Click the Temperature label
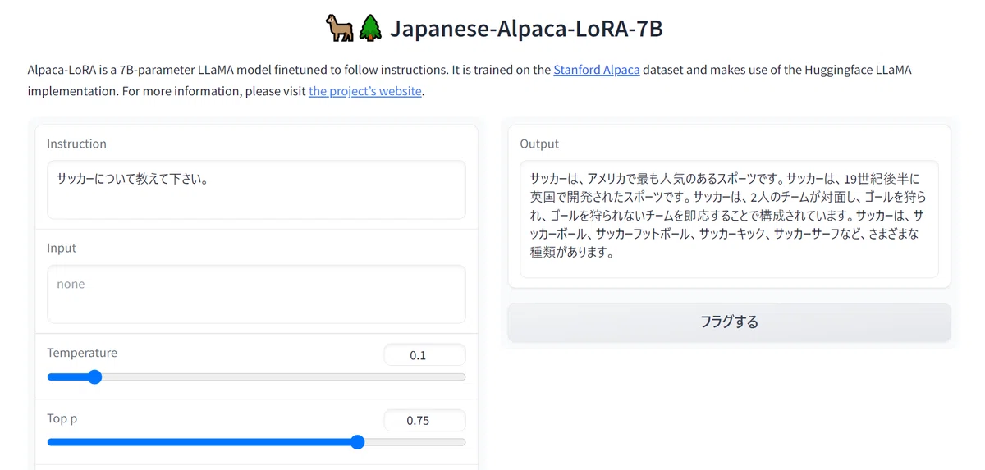Image resolution: width=985 pixels, height=470 pixels. coord(82,353)
